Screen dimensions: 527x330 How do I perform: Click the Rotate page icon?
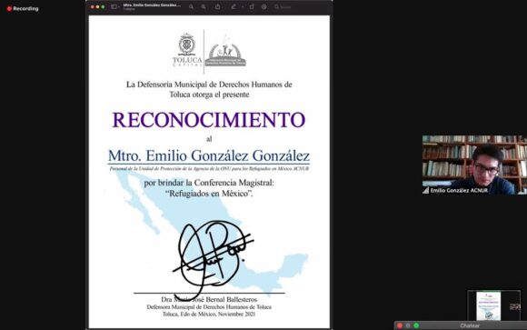pyautogui.click(x=252, y=6)
